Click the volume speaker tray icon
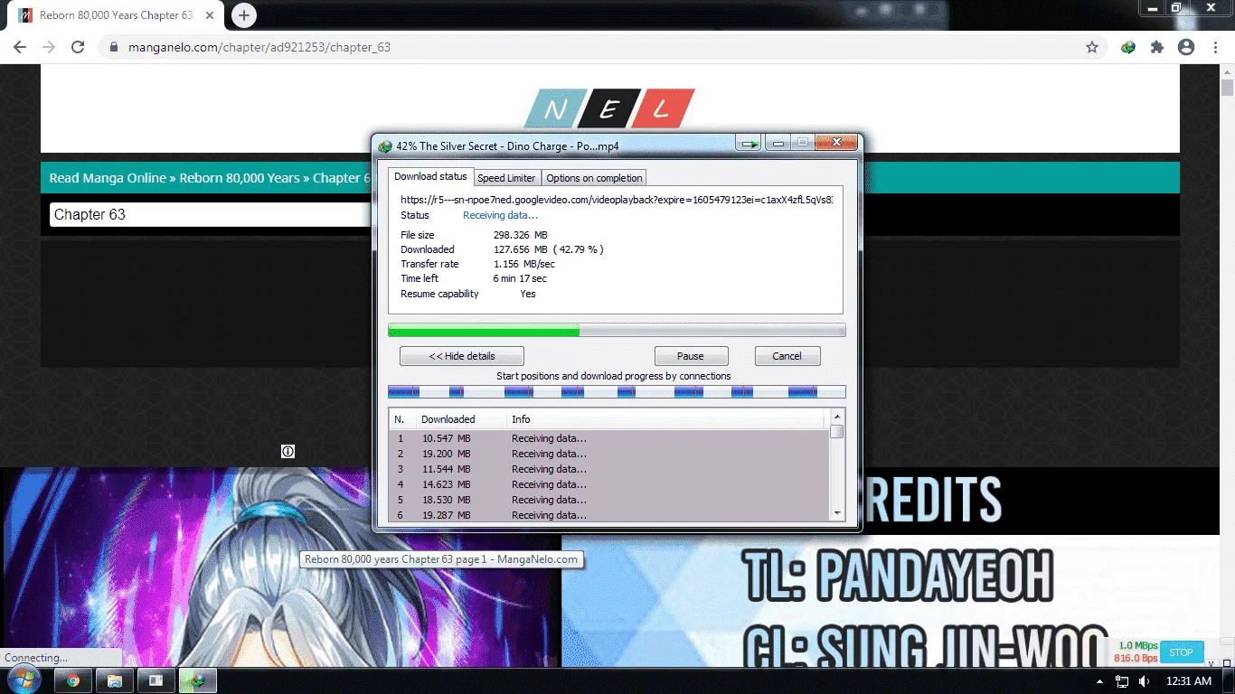 click(x=1144, y=681)
